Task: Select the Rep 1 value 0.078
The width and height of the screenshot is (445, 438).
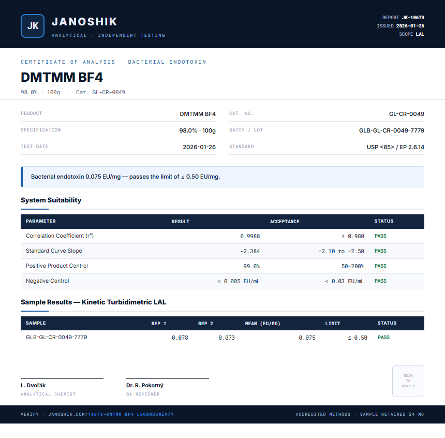Action: point(180,338)
